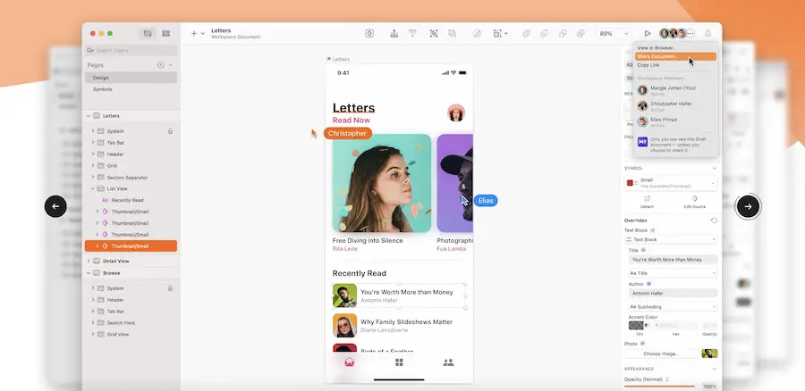Click the profile avatar in Letters artboard

456,112
